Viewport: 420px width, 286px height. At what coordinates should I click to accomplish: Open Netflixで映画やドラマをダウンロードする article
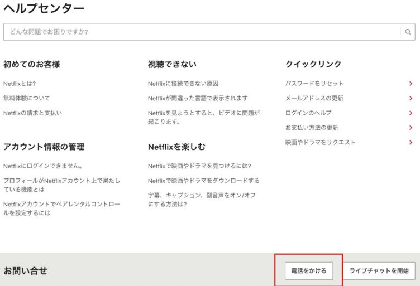204,181
